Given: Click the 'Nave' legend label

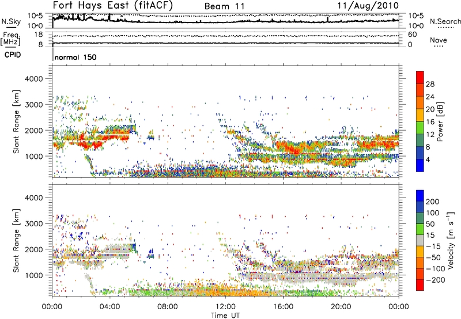Looking at the screenshot, I should [439, 40].
